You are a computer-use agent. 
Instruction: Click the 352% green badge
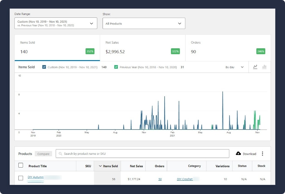point(90,51)
